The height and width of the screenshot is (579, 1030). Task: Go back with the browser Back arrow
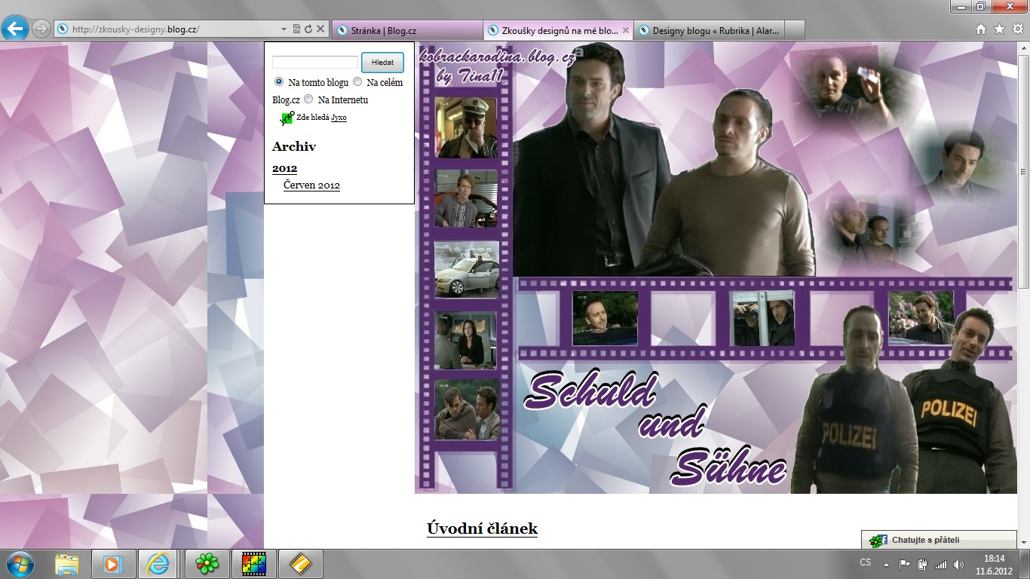[15, 29]
